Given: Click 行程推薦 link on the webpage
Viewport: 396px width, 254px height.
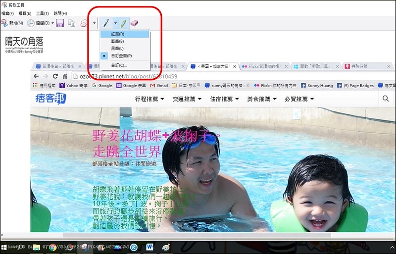Looking at the screenshot, I should (149, 99).
